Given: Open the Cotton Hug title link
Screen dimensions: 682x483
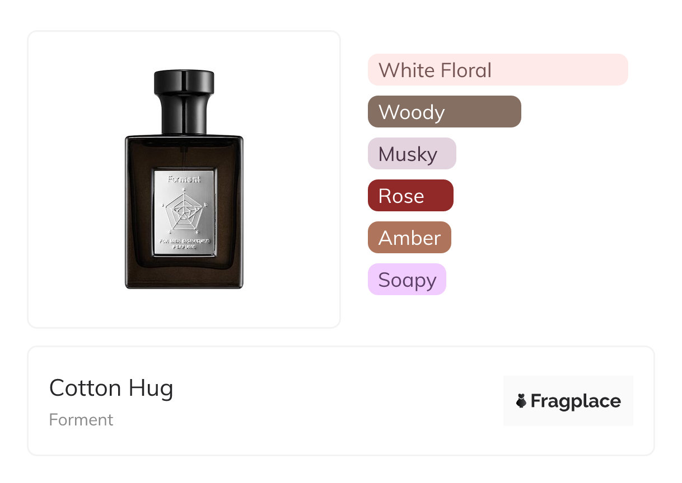Looking at the screenshot, I should (x=111, y=388).
